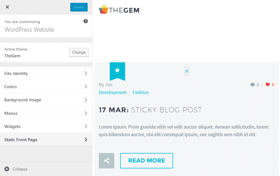This screenshot has height=176, width=280.
Task: Open the Development category link
Action: pos(113,92)
